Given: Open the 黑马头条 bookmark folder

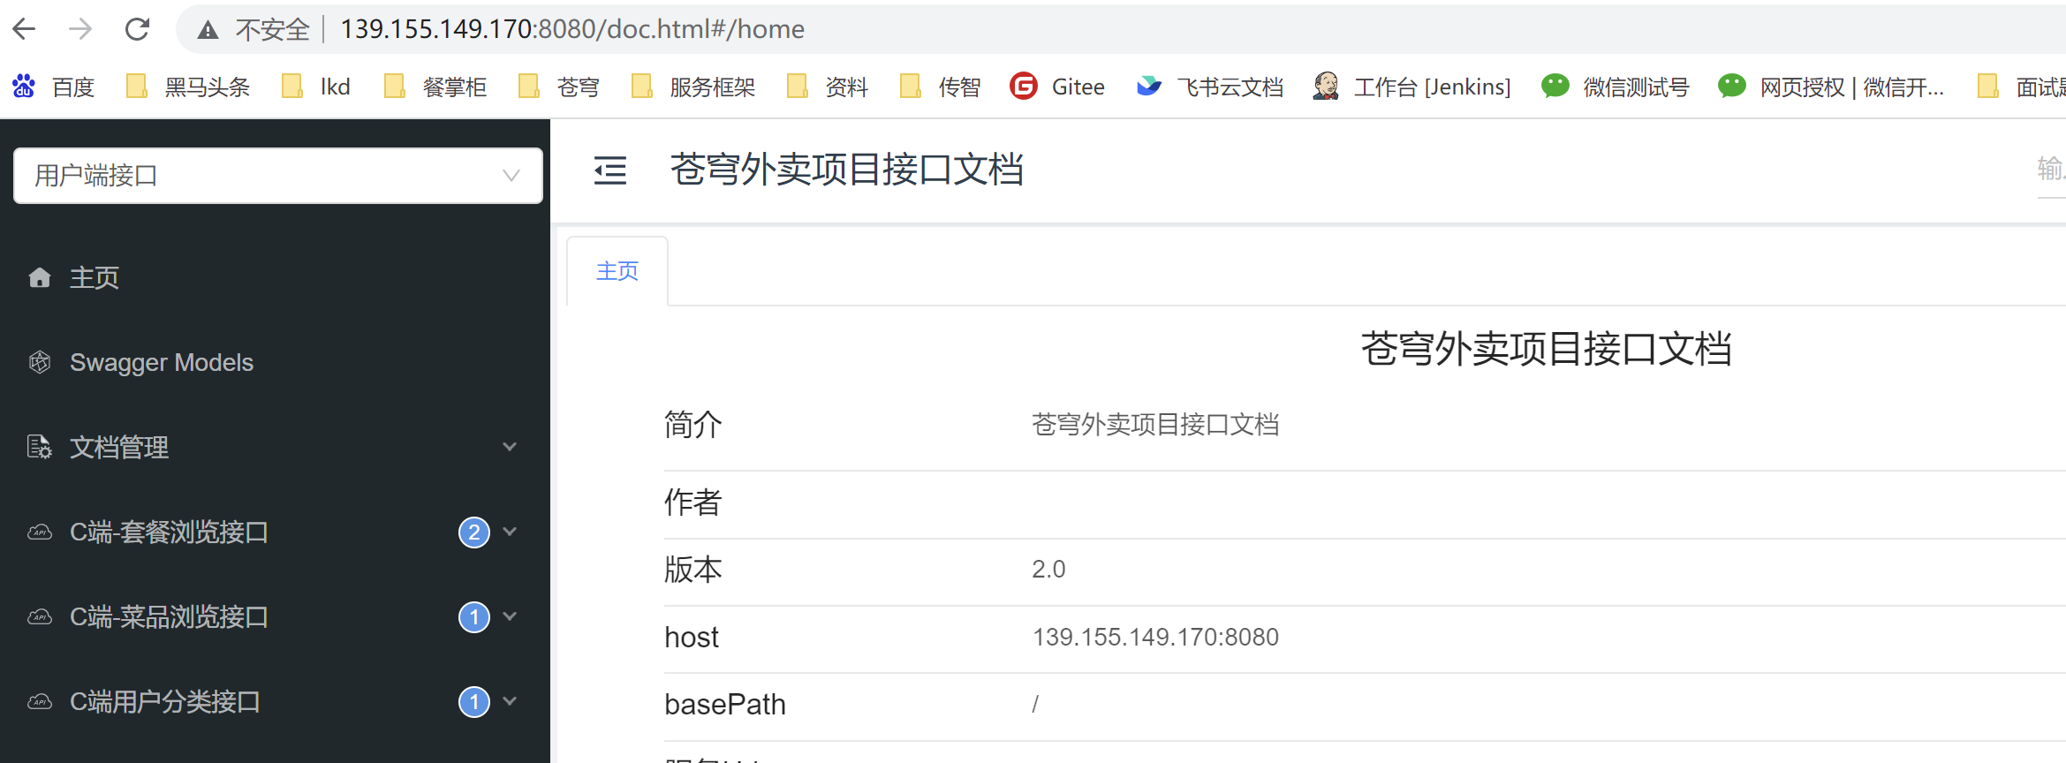Looking at the screenshot, I should (188, 87).
